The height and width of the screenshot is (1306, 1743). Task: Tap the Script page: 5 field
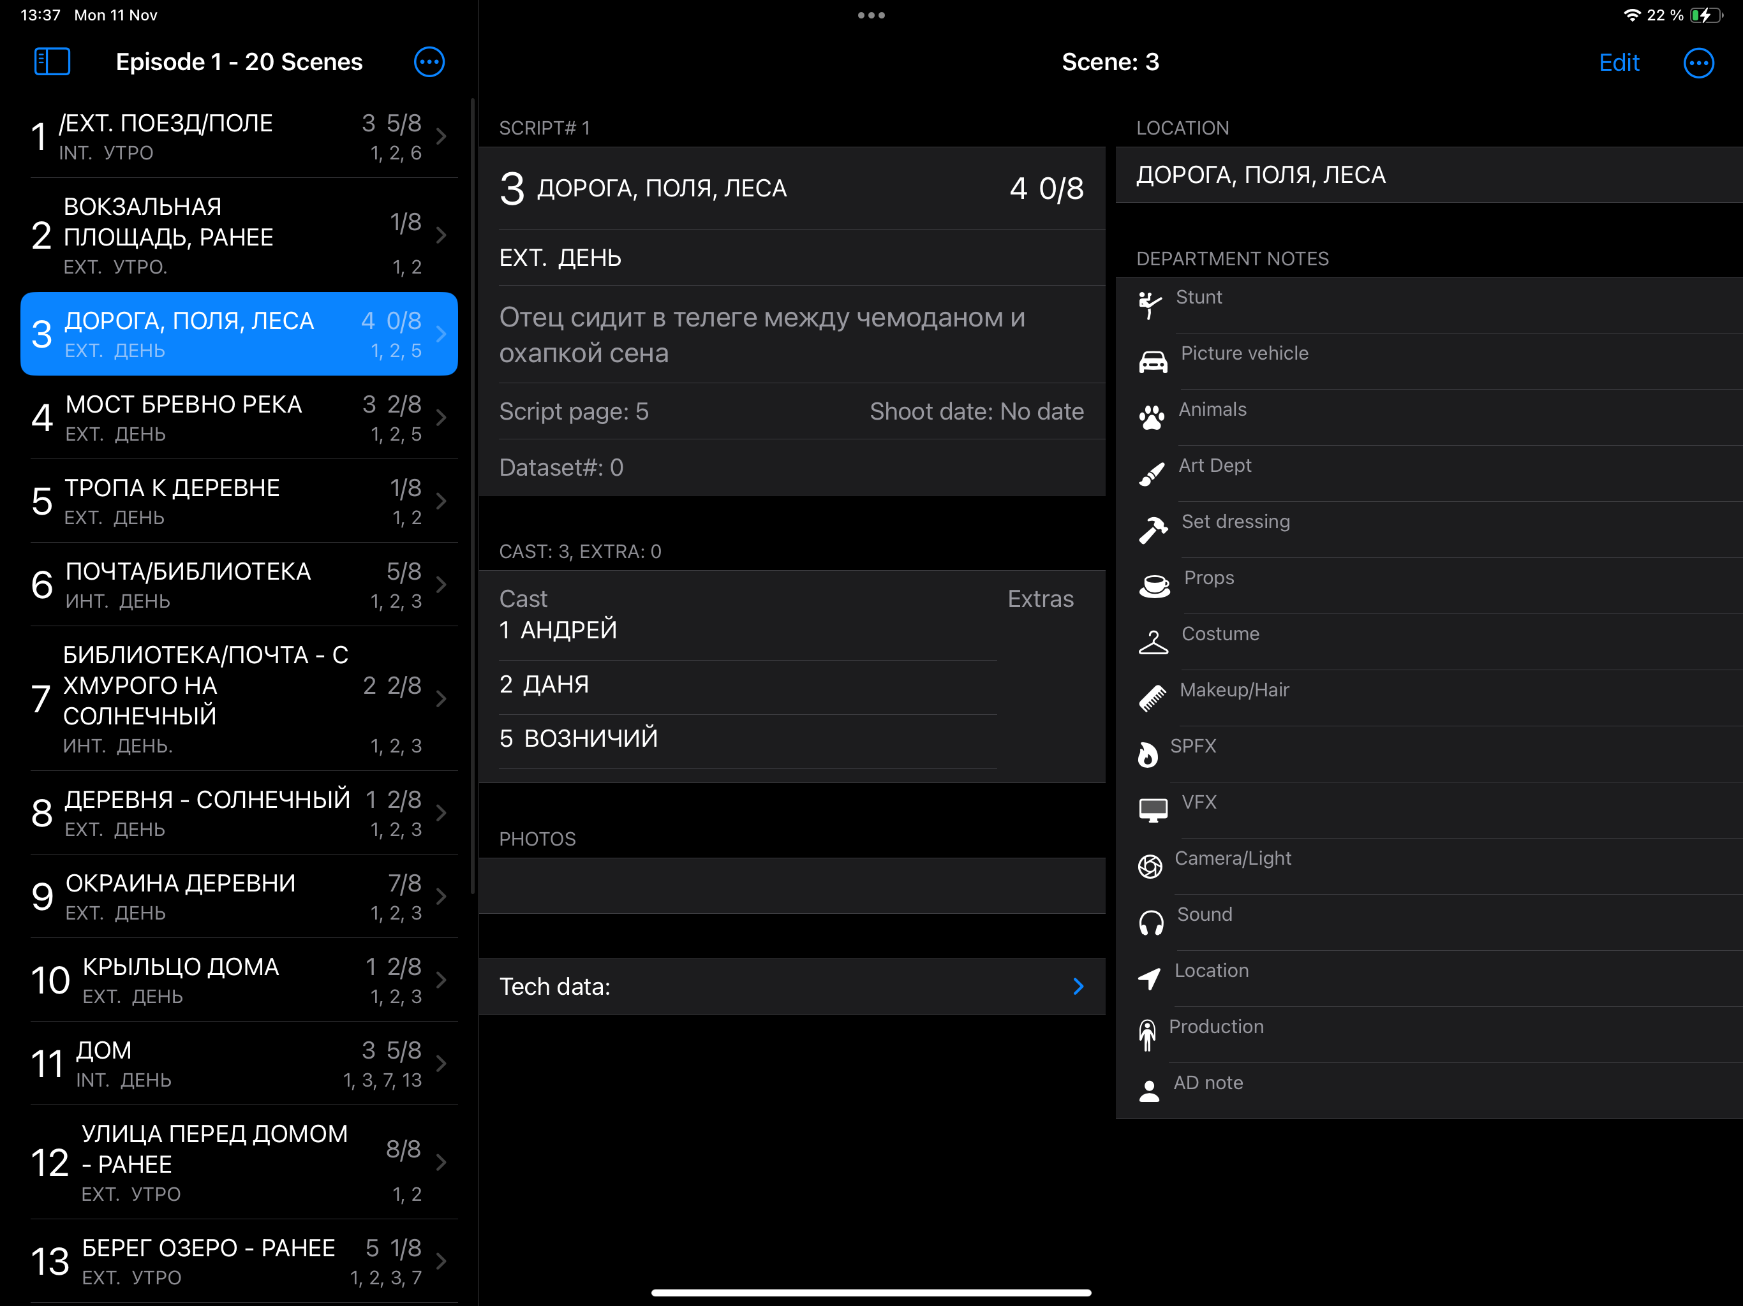click(574, 411)
